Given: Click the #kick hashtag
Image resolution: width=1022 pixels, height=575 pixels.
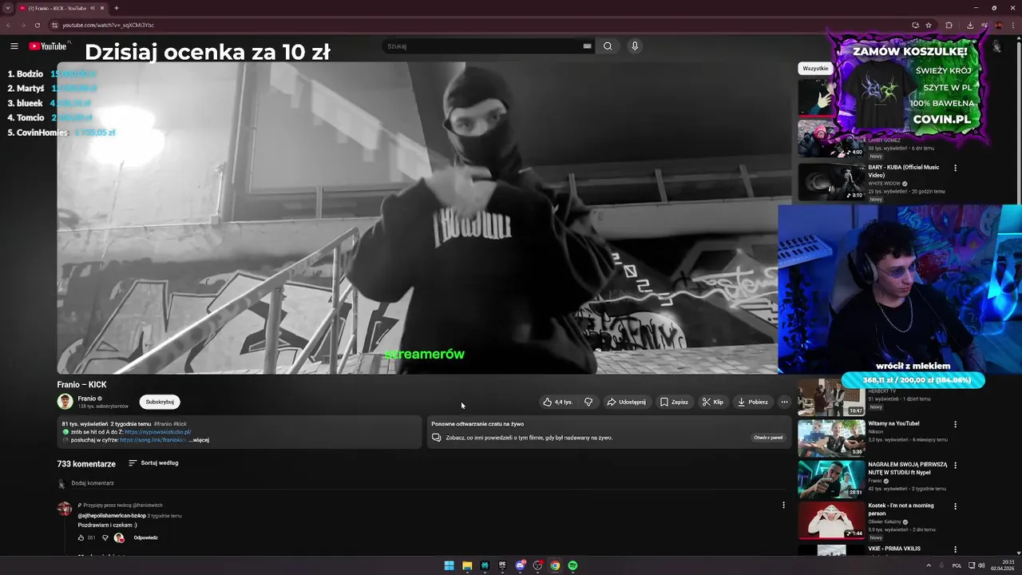Looking at the screenshot, I should point(180,424).
